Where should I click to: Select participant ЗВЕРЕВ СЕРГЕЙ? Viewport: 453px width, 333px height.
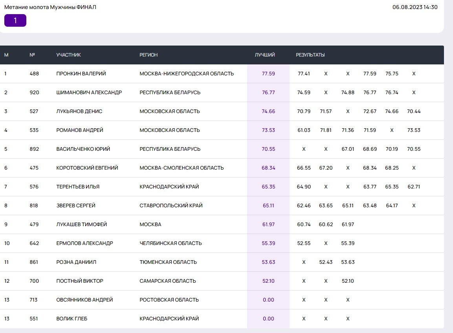click(x=76, y=206)
